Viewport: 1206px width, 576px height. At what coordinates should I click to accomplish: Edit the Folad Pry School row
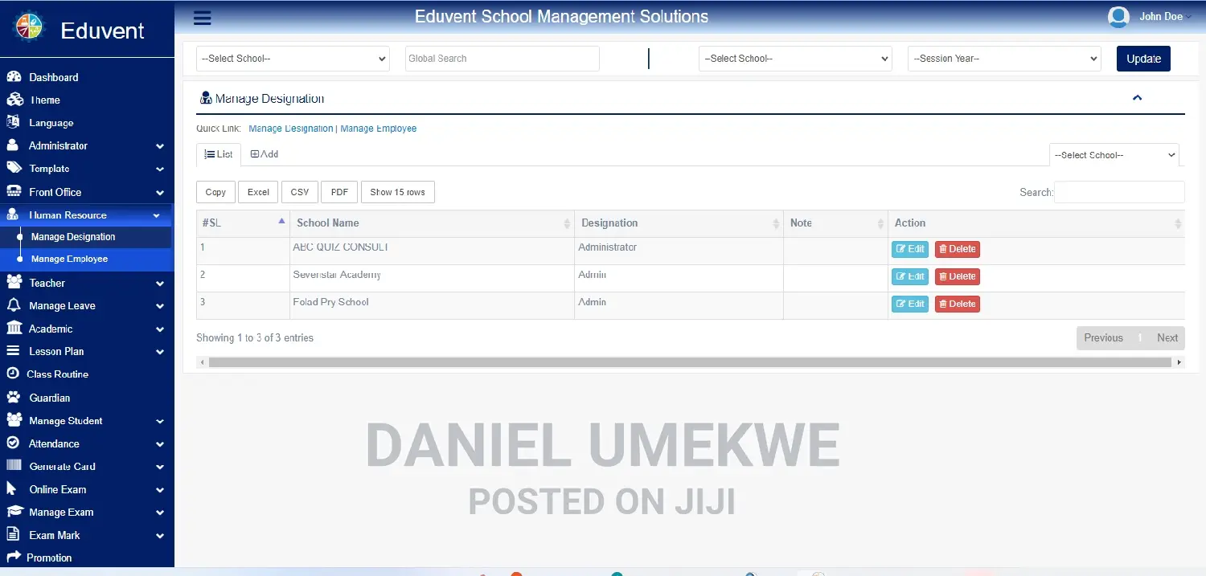click(x=910, y=304)
